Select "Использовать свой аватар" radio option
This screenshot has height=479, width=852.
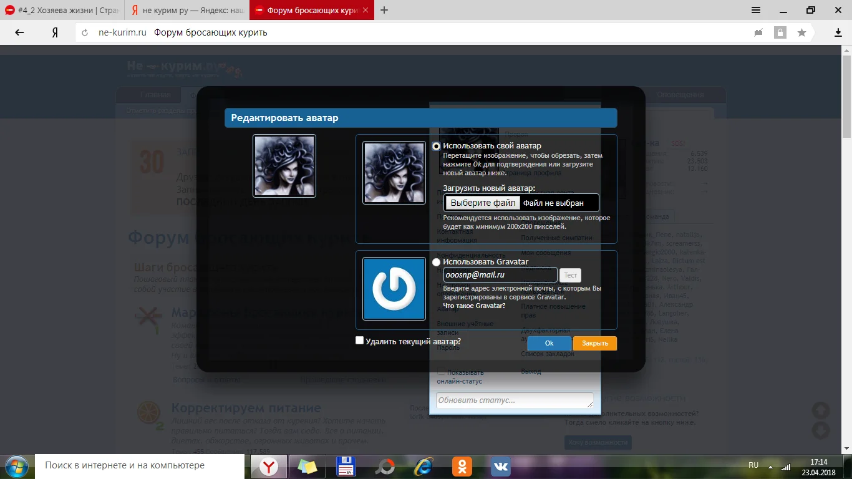(437, 146)
